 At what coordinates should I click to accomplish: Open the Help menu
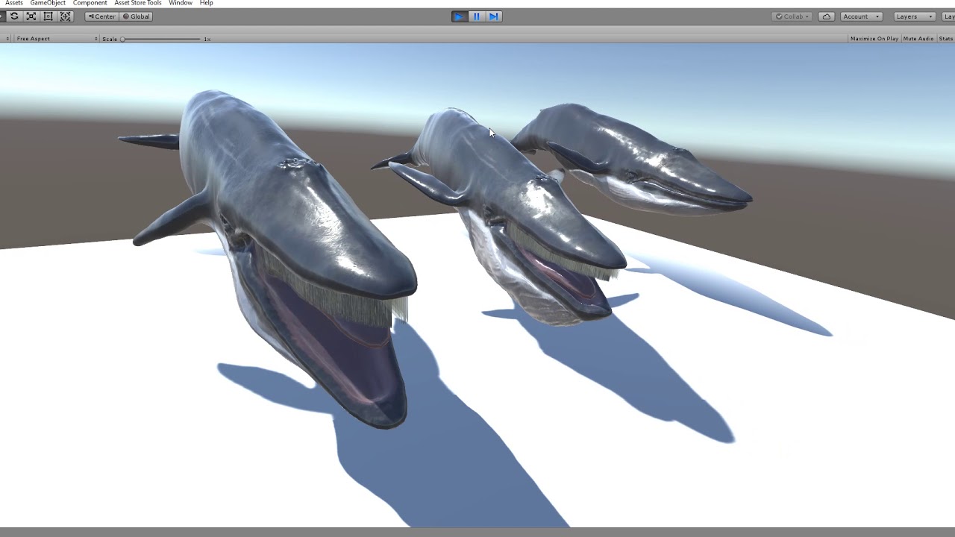[207, 3]
